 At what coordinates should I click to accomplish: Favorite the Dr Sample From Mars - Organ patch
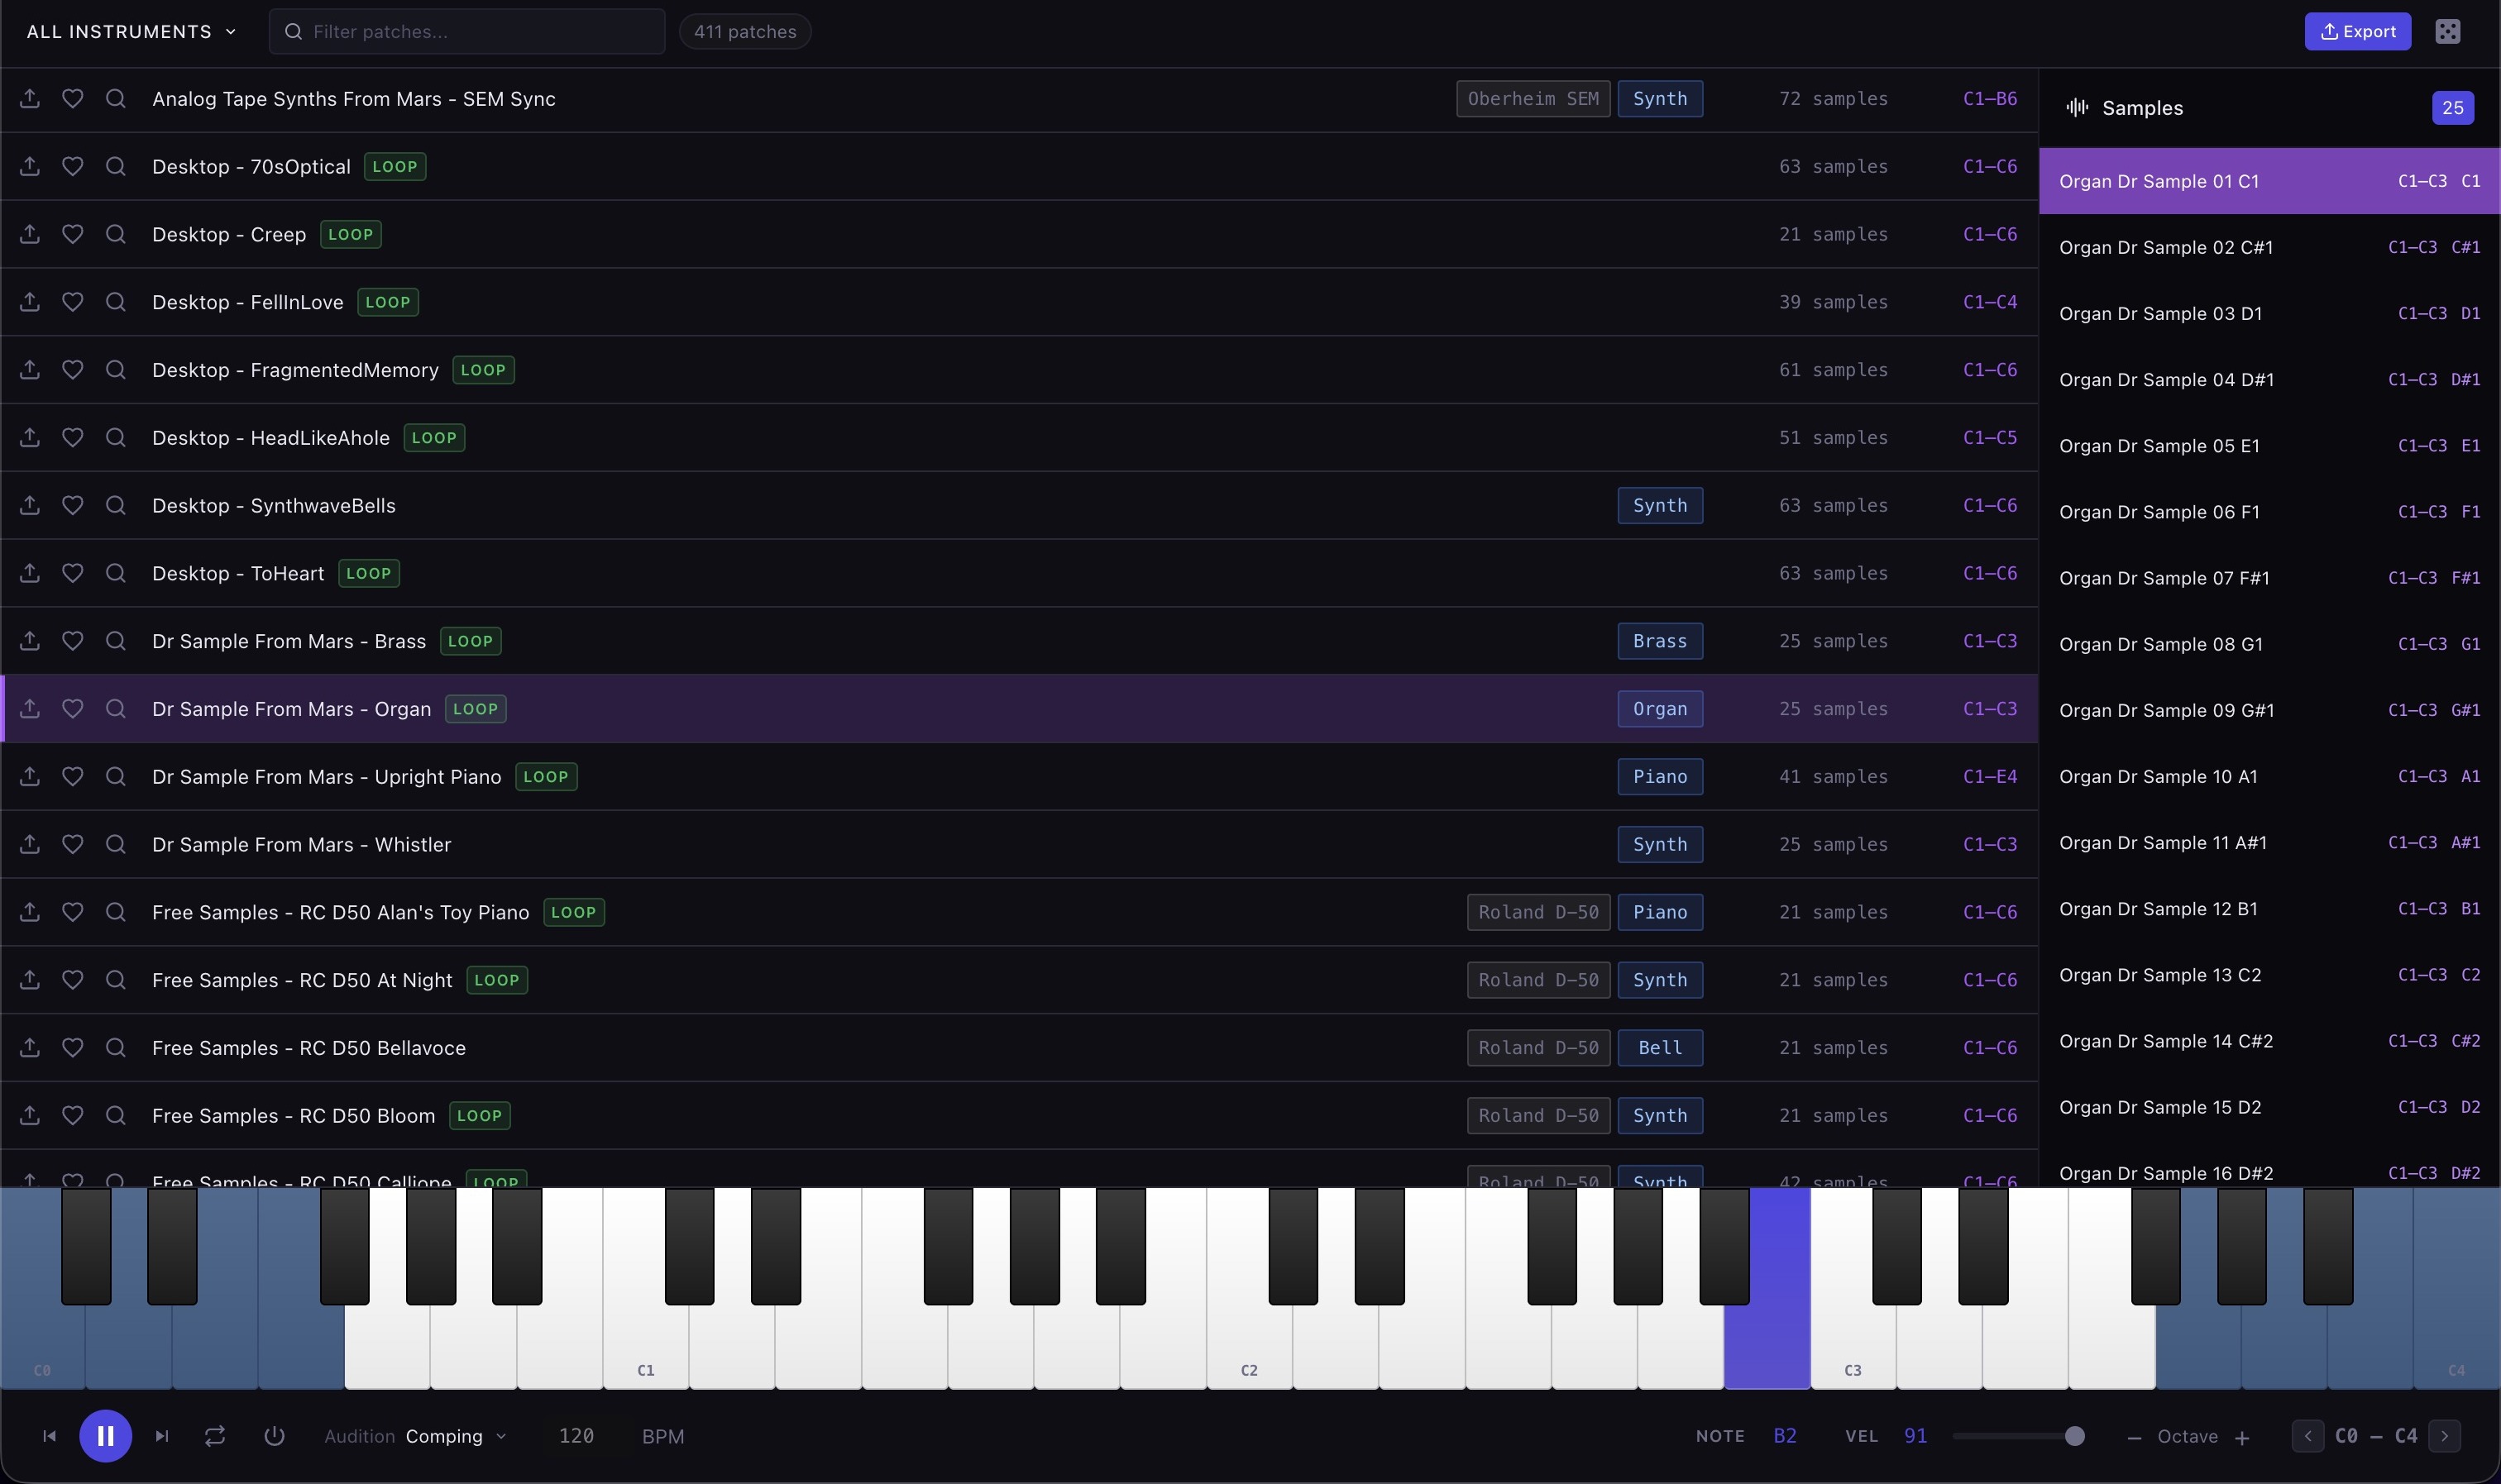(x=72, y=708)
